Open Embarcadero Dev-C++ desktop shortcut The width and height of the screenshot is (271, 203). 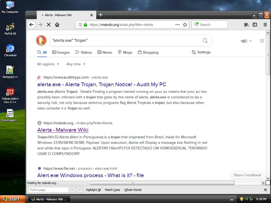pos(10,95)
